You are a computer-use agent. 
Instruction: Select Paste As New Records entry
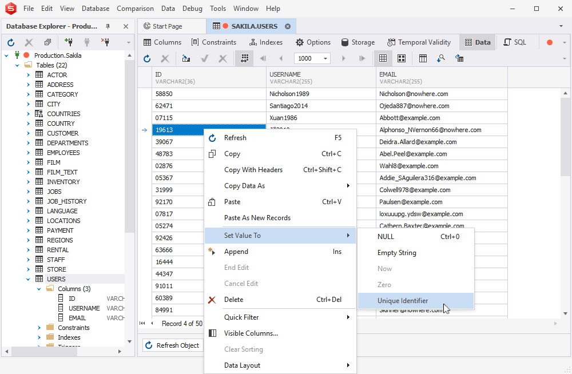(x=280, y=218)
